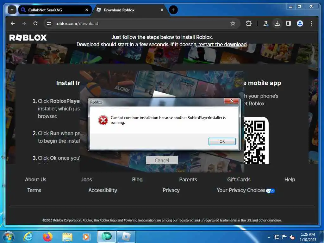The image size is (324, 243).
Task: Minimize the browser window
Action: point(291,7)
